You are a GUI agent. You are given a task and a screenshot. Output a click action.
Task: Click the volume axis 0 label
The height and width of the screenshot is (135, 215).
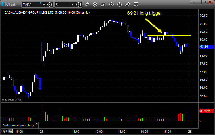click(x=201, y=121)
